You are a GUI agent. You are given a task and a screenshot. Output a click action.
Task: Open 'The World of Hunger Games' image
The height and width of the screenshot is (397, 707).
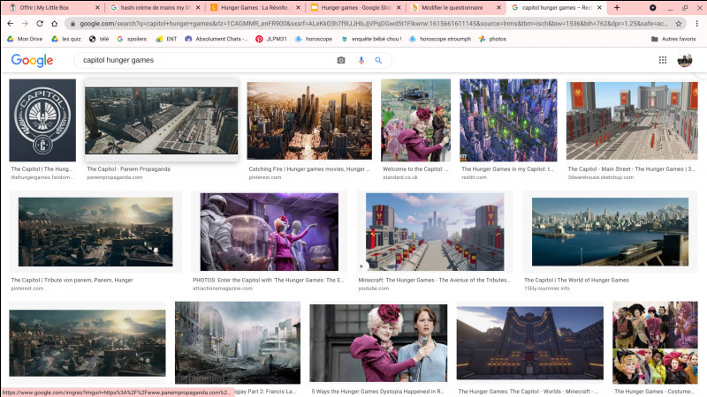(x=610, y=232)
